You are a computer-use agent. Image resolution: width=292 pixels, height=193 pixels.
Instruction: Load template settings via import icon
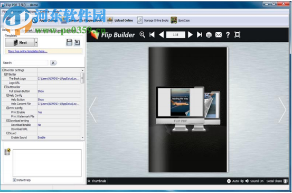[77, 42]
